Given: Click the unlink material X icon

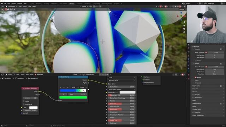Looking at the screenshot, I should click(108, 74).
